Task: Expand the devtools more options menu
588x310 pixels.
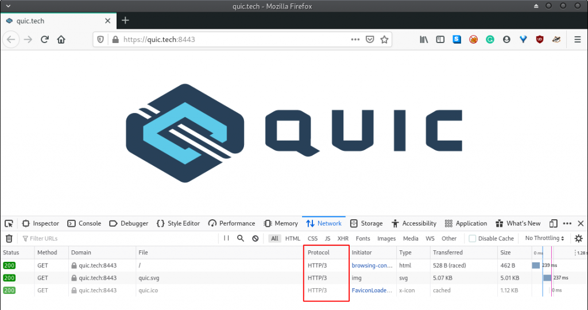Action: click(567, 223)
